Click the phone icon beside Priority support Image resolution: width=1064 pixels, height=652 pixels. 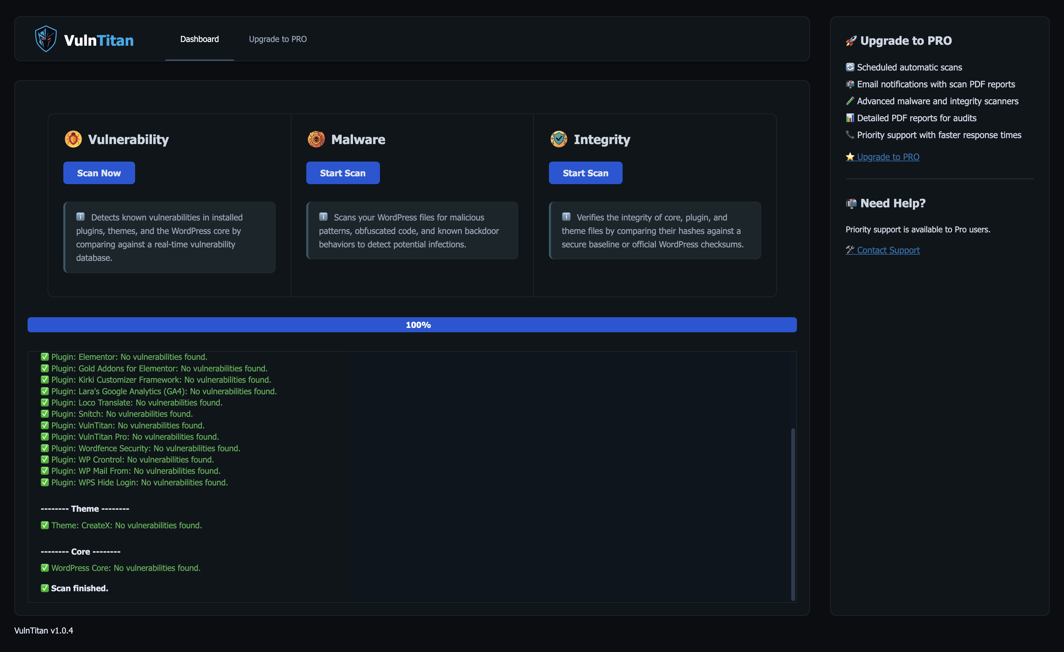click(x=850, y=135)
